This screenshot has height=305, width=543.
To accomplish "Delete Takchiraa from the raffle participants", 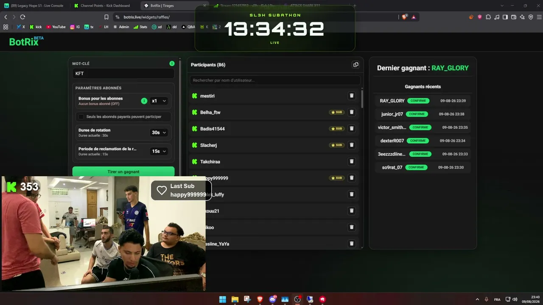I will coord(351,161).
